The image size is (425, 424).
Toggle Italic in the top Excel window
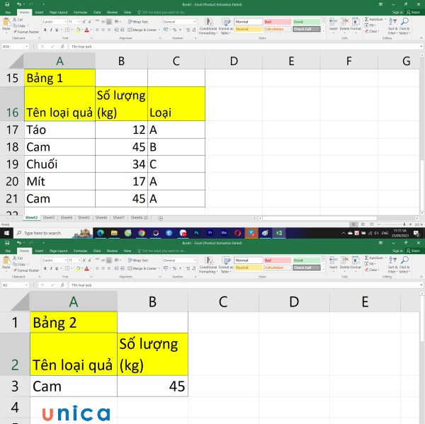(51, 30)
